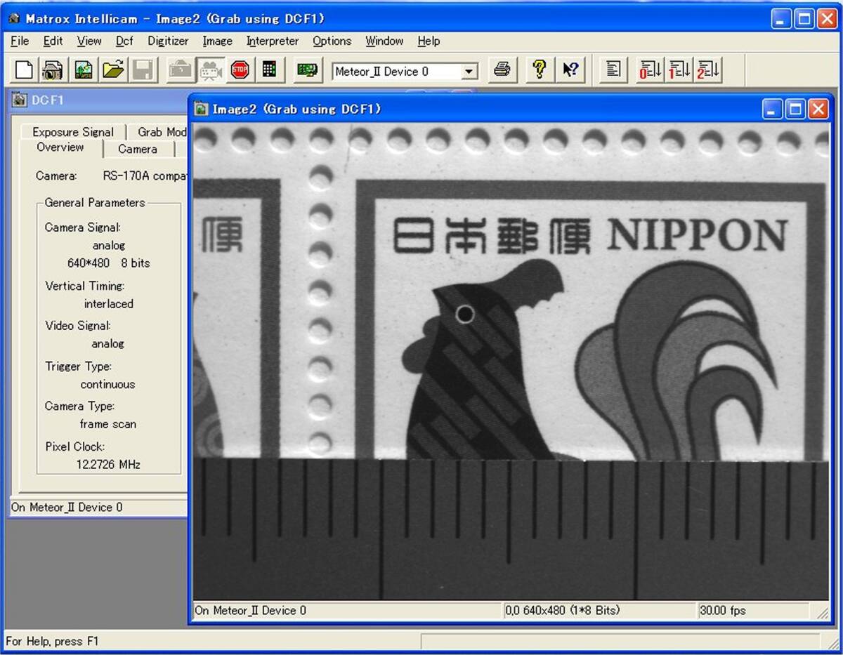Open the File menu
Viewport: 843px width, 655px height.
[x=20, y=41]
